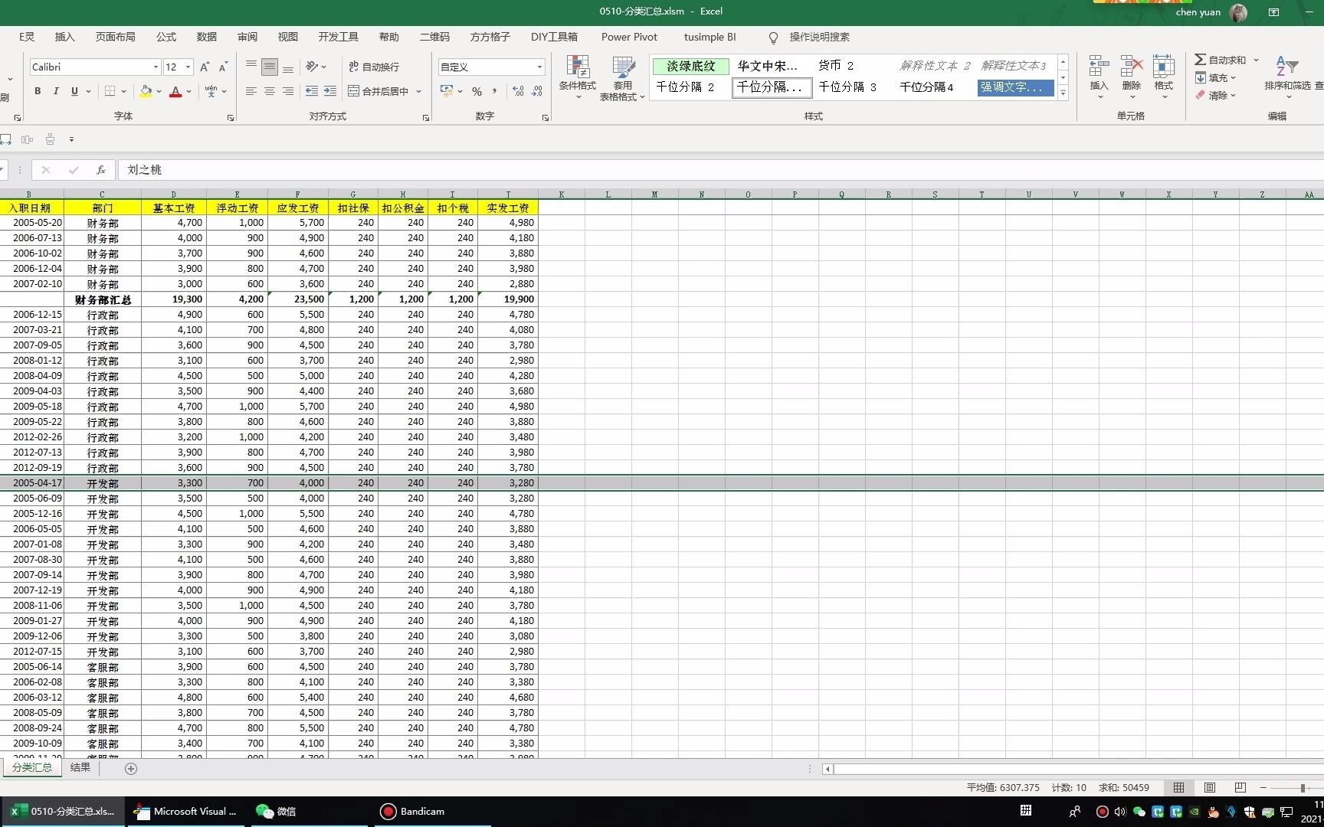Toggle italic formatting
Image resolution: width=1324 pixels, height=827 pixels.
pos(56,91)
